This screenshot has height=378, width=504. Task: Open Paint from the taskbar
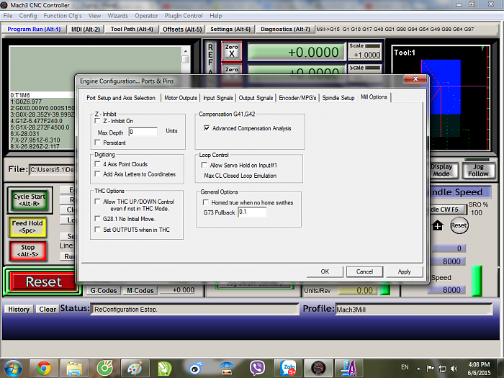click(135, 368)
